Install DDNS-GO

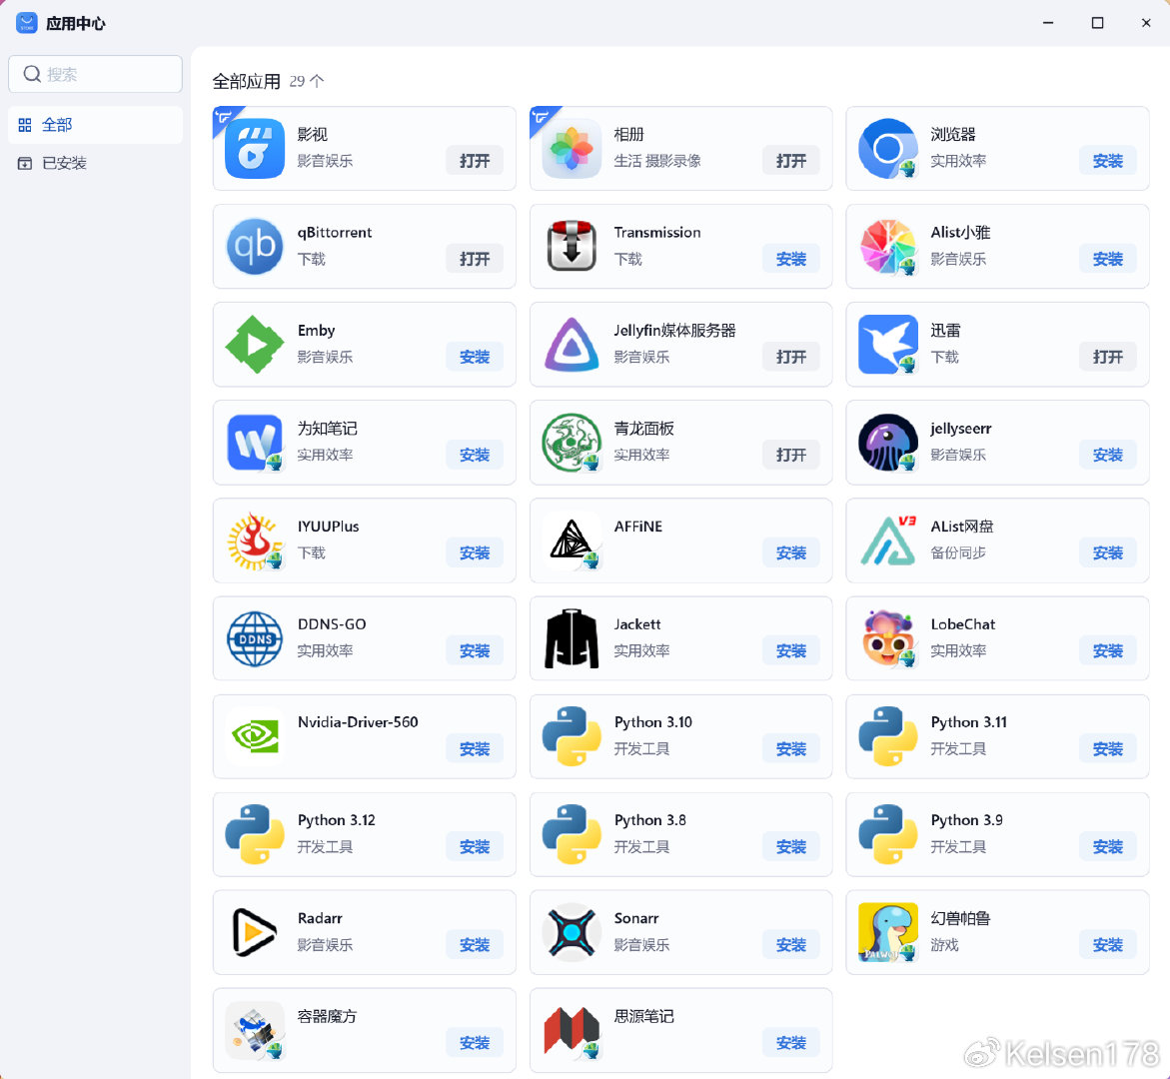pyautogui.click(x=475, y=651)
